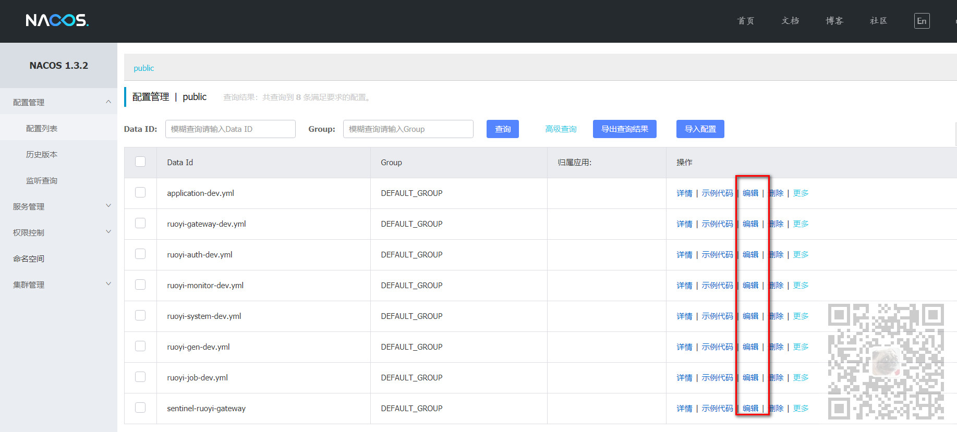Open 更多 menu for ruoyi-monitor-dev.yml

(x=801, y=286)
